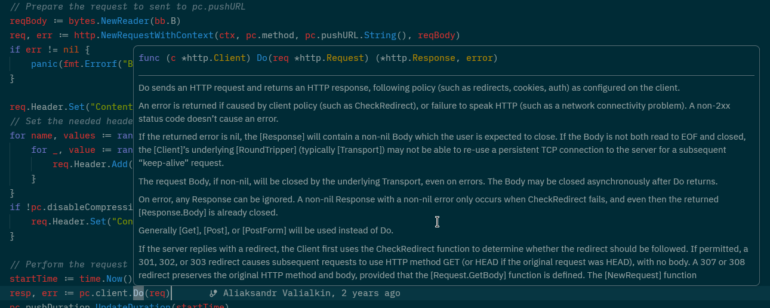
Task: Click the highlighted Do method in pc.client.Do(req)
Action: tap(138, 294)
